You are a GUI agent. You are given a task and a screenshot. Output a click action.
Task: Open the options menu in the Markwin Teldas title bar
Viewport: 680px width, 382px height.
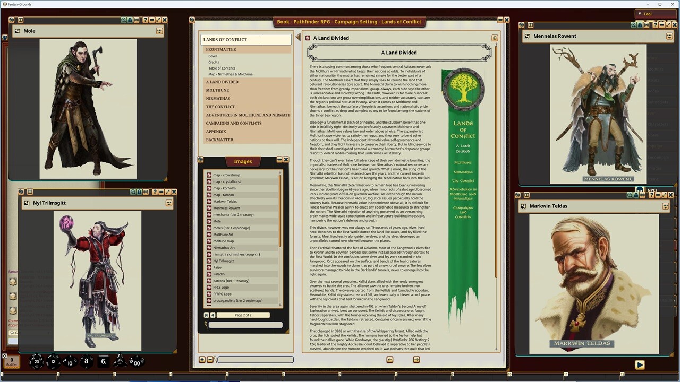tap(665, 206)
